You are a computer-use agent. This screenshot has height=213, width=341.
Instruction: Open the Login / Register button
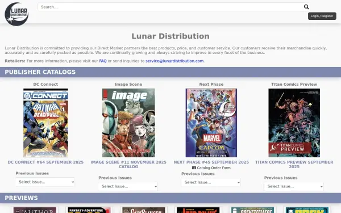pyautogui.click(x=322, y=16)
